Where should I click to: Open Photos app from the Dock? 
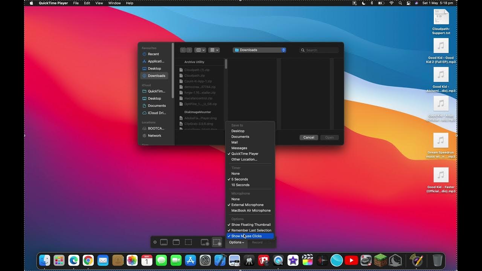click(x=132, y=260)
